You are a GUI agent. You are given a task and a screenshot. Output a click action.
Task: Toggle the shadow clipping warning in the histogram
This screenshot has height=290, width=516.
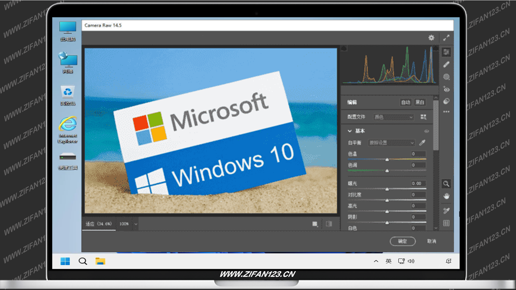344,48
